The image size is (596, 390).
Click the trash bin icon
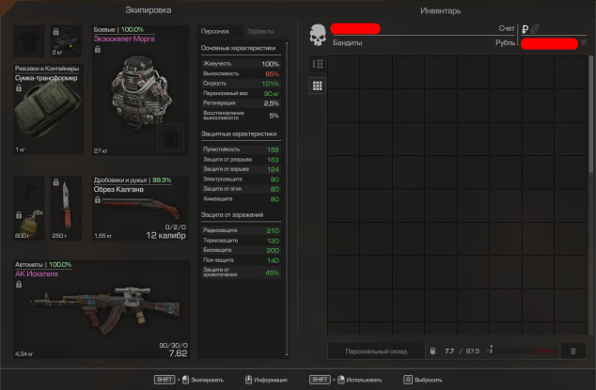572,351
